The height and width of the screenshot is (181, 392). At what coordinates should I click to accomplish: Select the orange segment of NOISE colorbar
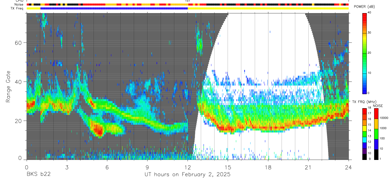click(x=376, y=124)
